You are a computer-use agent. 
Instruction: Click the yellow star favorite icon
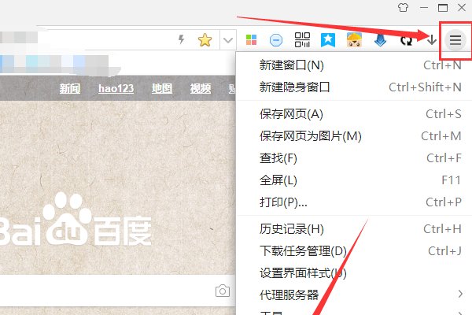(205, 40)
